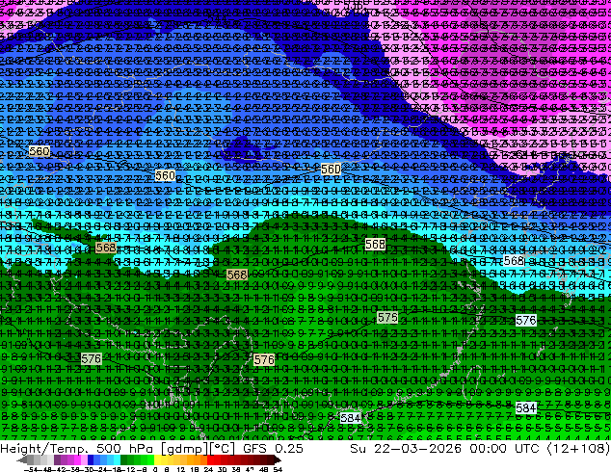
Task: Click the "[gdmp]" unit label
Action: click(x=185, y=449)
